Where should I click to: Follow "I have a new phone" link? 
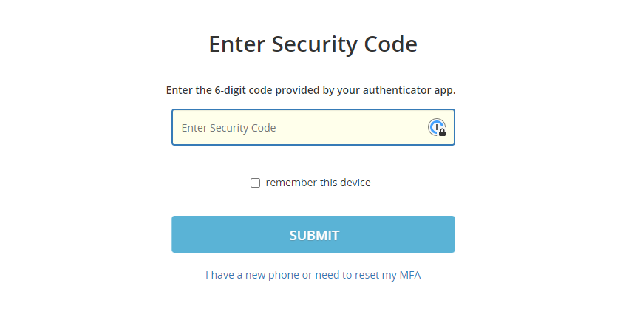(313, 275)
